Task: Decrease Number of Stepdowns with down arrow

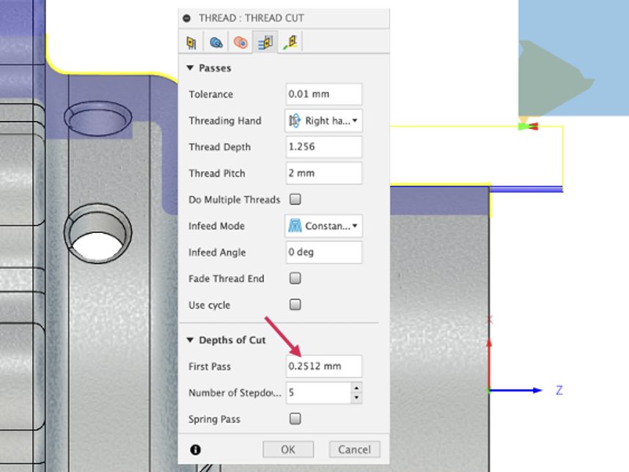Action: tap(356, 398)
